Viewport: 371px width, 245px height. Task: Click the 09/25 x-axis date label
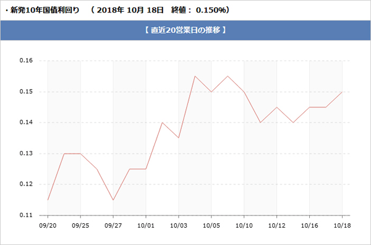coord(80,225)
